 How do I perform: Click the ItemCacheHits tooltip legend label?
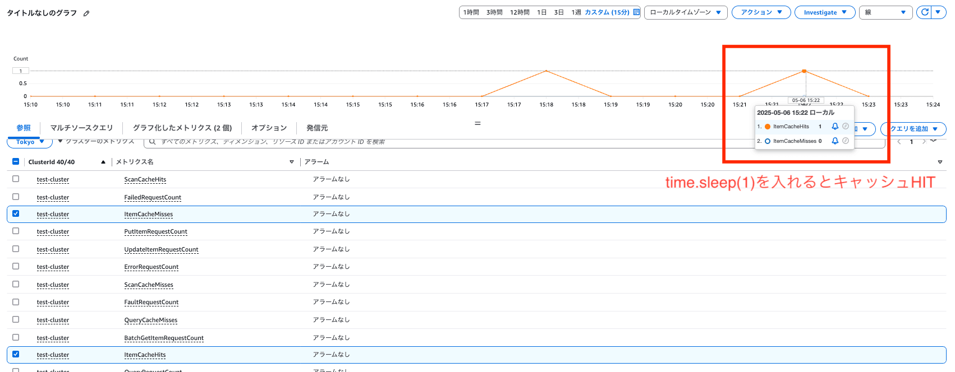pos(791,127)
